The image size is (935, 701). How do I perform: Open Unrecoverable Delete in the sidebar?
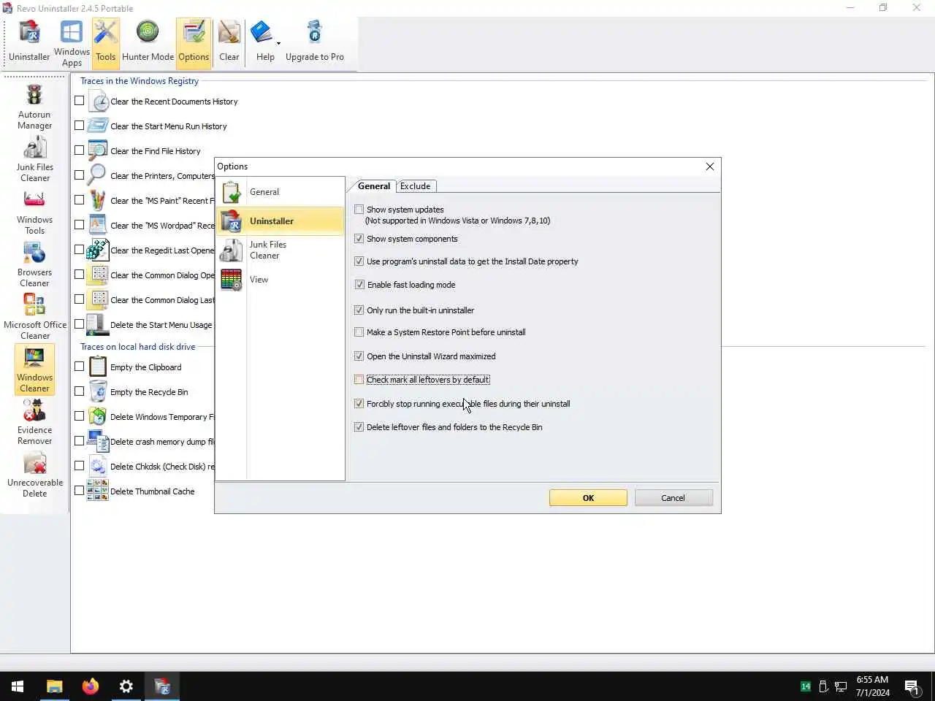point(34,475)
